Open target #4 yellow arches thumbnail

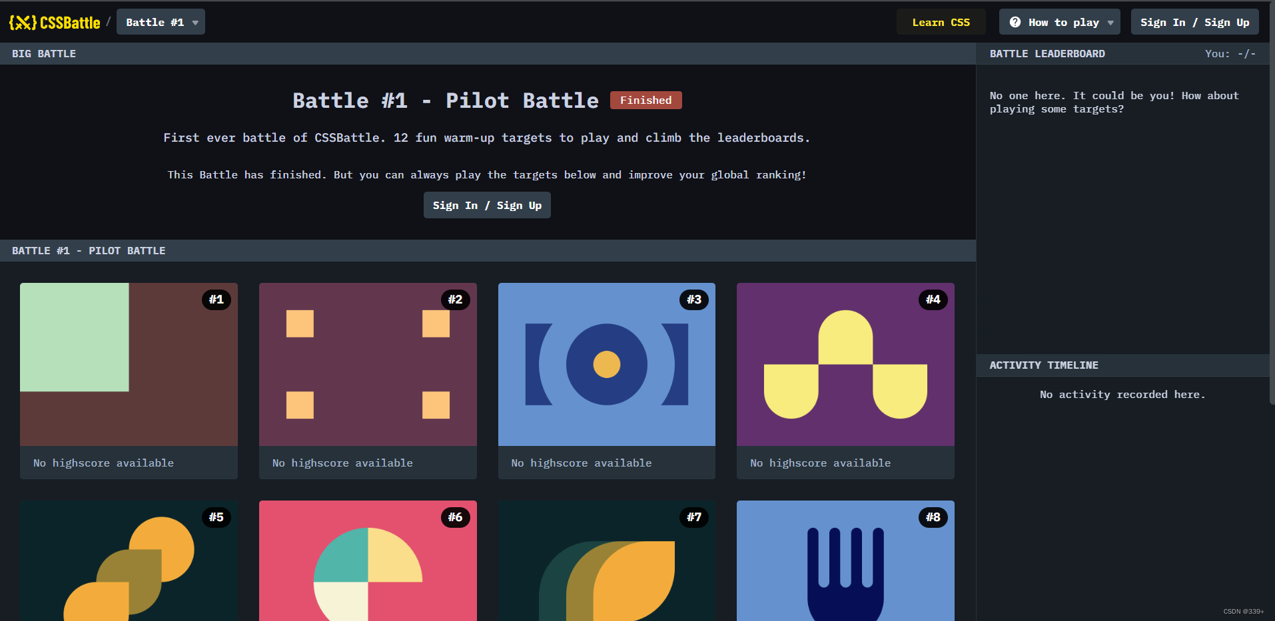845,364
